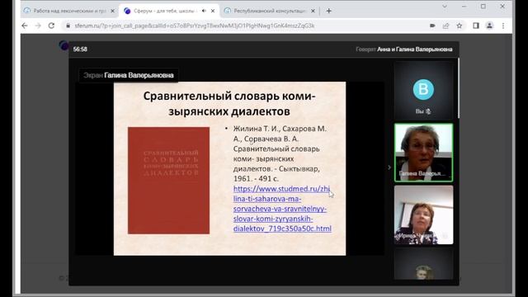
Task: Open Chrome three-dot menu
Action: click(503, 26)
